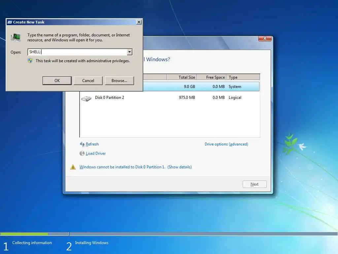338x254 pixels.
Task: Click the Total Size column header
Action: [x=182, y=77]
